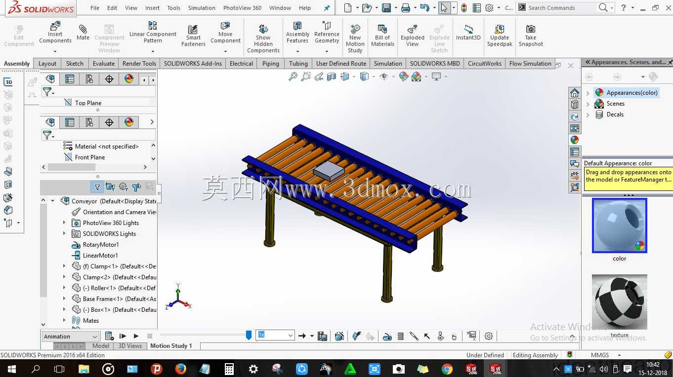Click the Save icon in top toolbar

click(x=386, y=8)
